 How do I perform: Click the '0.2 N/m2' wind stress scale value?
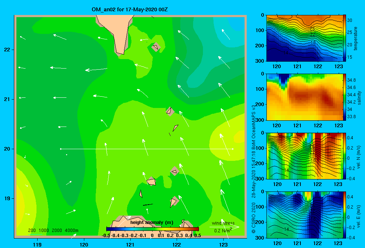(x=223, y=230)
